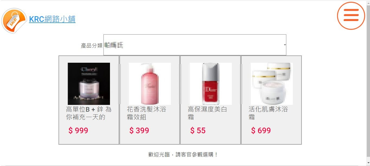Select the white cream jars image
The height and width of the screenshot is (166, 370).
(272, 84)
